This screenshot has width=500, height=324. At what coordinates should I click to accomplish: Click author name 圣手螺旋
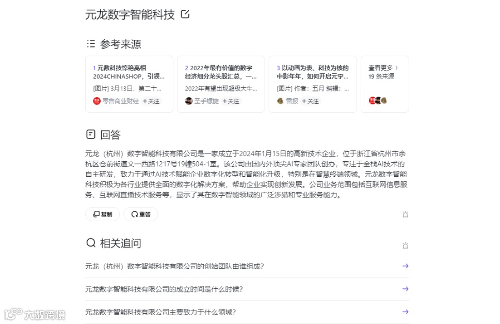pos(206,101)
